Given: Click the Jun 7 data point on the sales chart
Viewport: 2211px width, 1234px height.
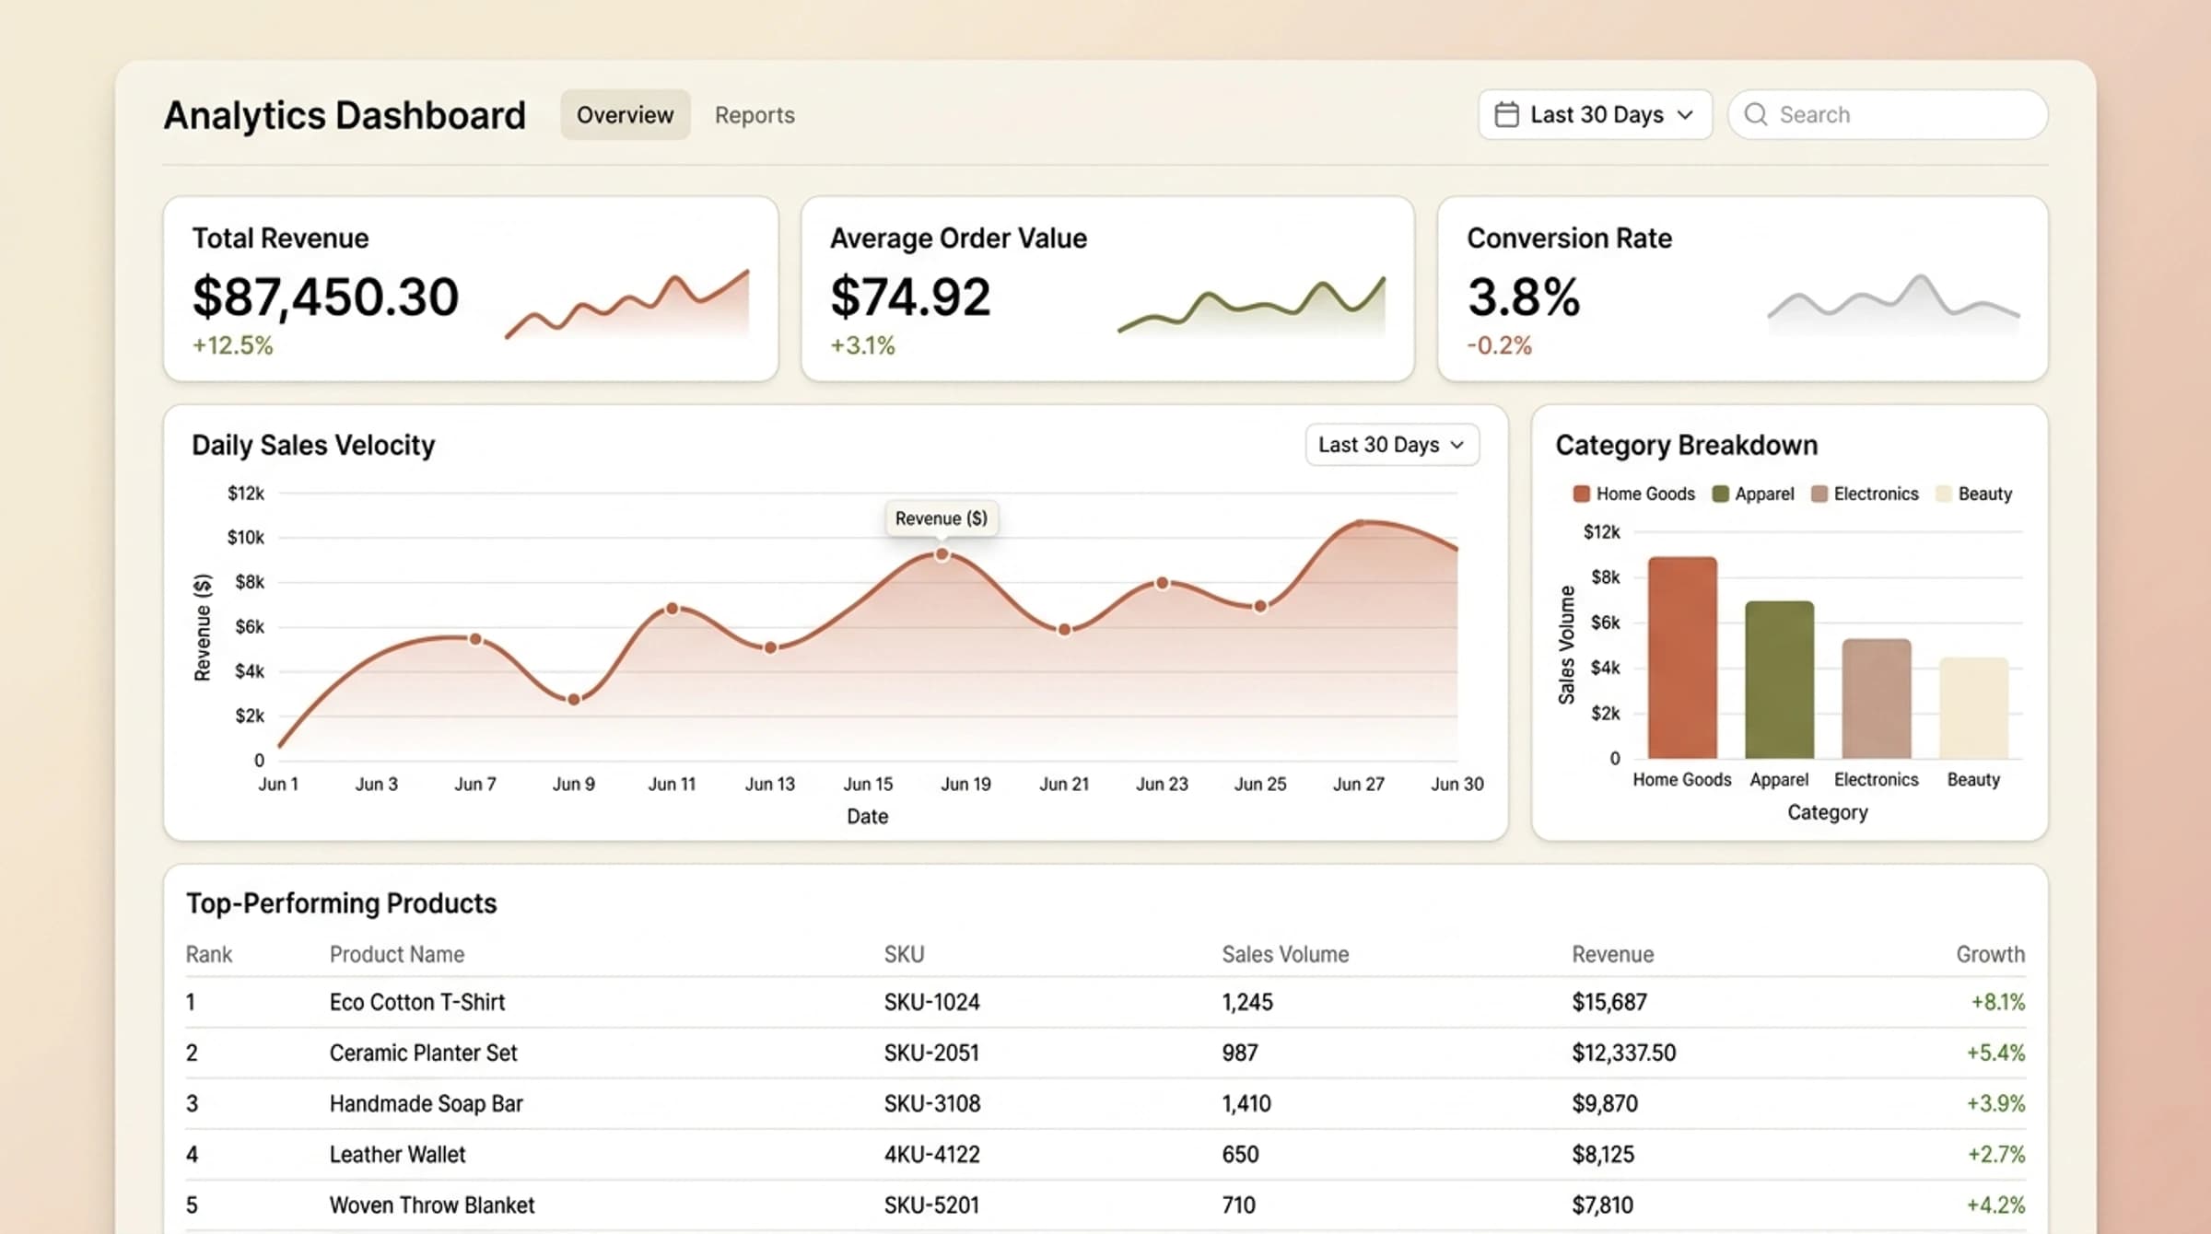Looking at the screenshot, I should tap(475, 639).
